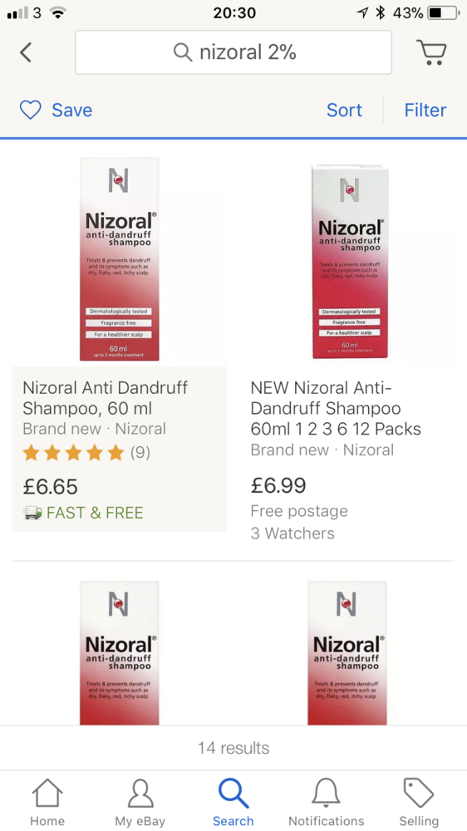467x831 pixels.
Task: Open the Nizoral Anti Dandruff Shampoo, 60 ml listing
Action: click(x=105, y=398)
